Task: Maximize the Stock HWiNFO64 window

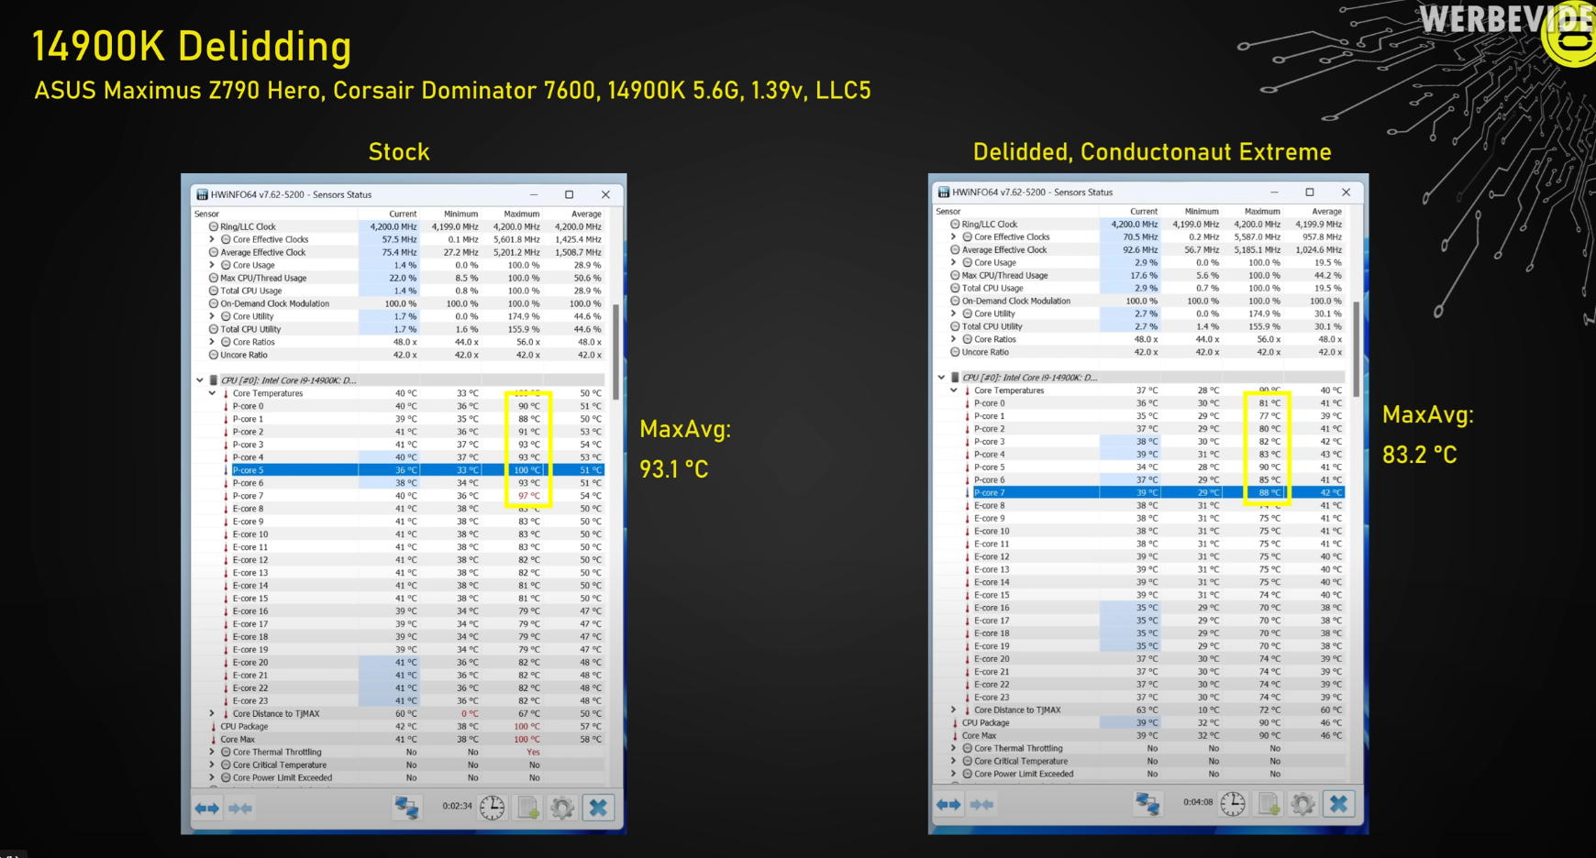Action: (569, 194)
